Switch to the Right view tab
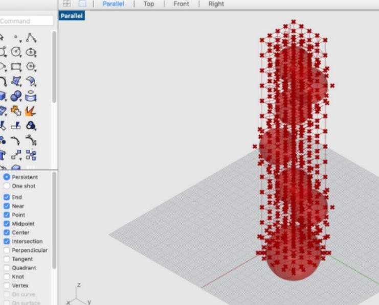The height and width of the screenshot is (305, 379). (x=216, y=4)
